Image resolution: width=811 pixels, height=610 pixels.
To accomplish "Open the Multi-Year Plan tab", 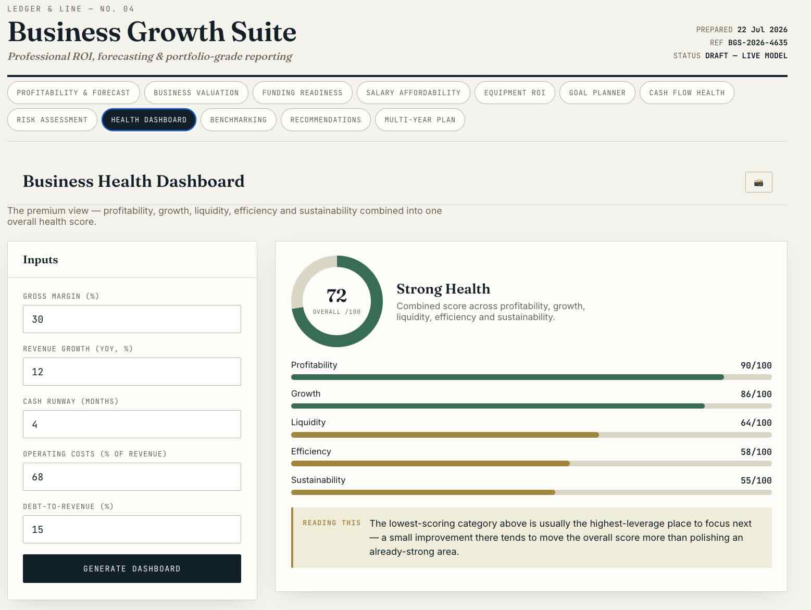I will [x=420, y=120].
